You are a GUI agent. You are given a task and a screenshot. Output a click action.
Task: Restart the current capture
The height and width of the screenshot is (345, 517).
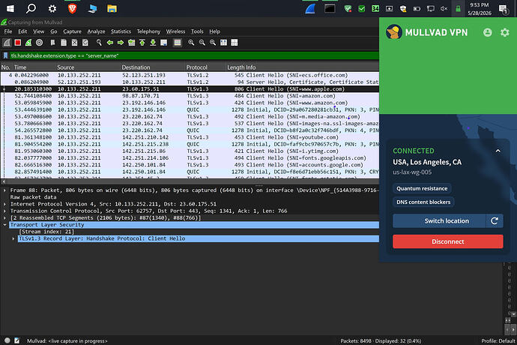[28, 43]
